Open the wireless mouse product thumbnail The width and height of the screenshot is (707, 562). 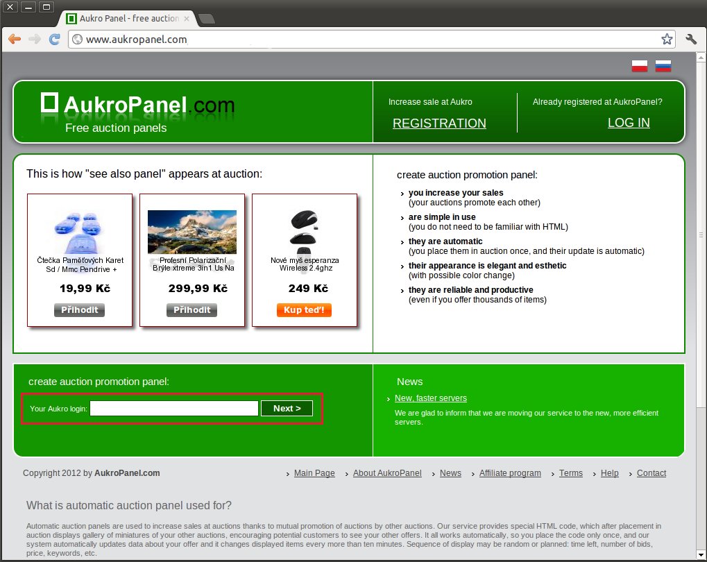click(x=305, y=232)
